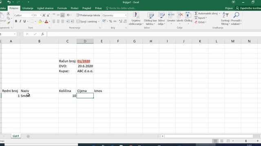This screenshot has width=261, height=146.
Task: Click the Automatski zbroj sigma icon
Action: [196, 13]
